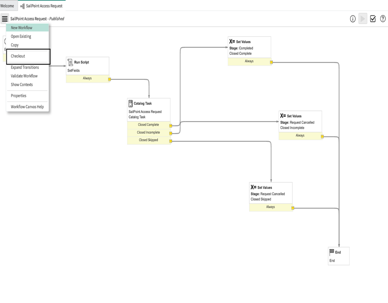Click X= icon of Completed Set Values

click(232, 41)
